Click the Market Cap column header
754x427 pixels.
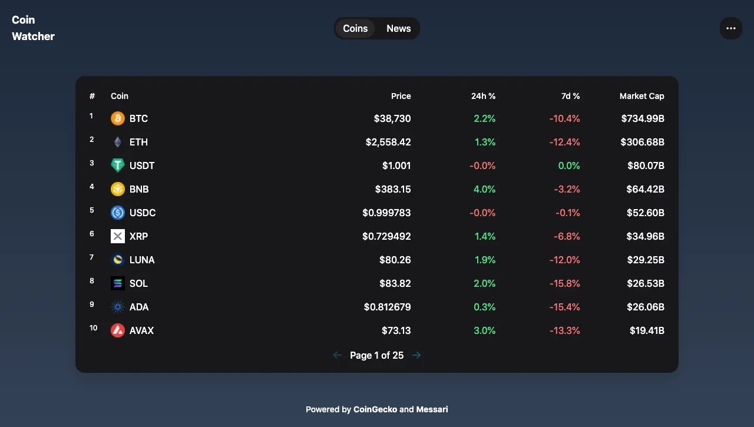(x=641, y=96)
